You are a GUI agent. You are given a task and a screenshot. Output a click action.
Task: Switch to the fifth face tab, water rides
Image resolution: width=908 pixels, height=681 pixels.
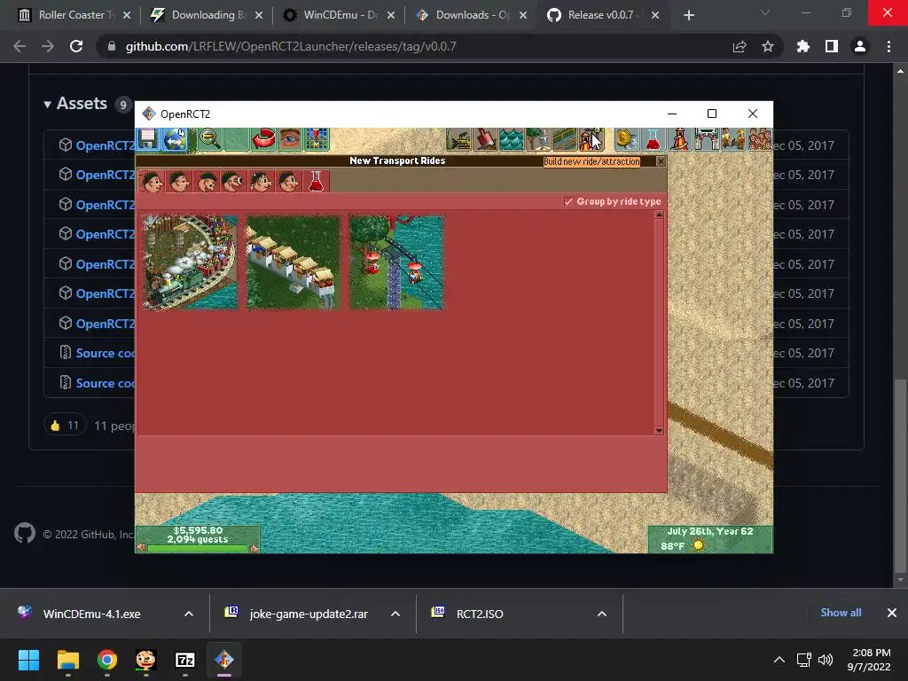pos(262,181)
